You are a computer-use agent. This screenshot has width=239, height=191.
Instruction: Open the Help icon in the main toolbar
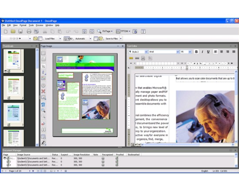click(143, 32)
